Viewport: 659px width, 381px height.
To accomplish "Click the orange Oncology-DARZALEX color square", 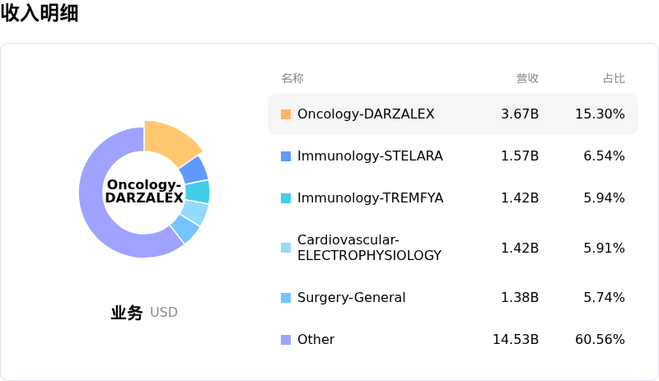I will pyautogui.click(x=286, y=114).
